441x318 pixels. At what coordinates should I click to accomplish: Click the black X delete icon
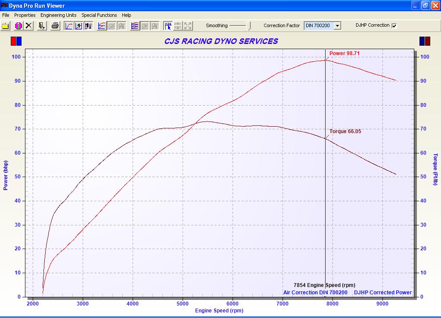tap(28, 26)
